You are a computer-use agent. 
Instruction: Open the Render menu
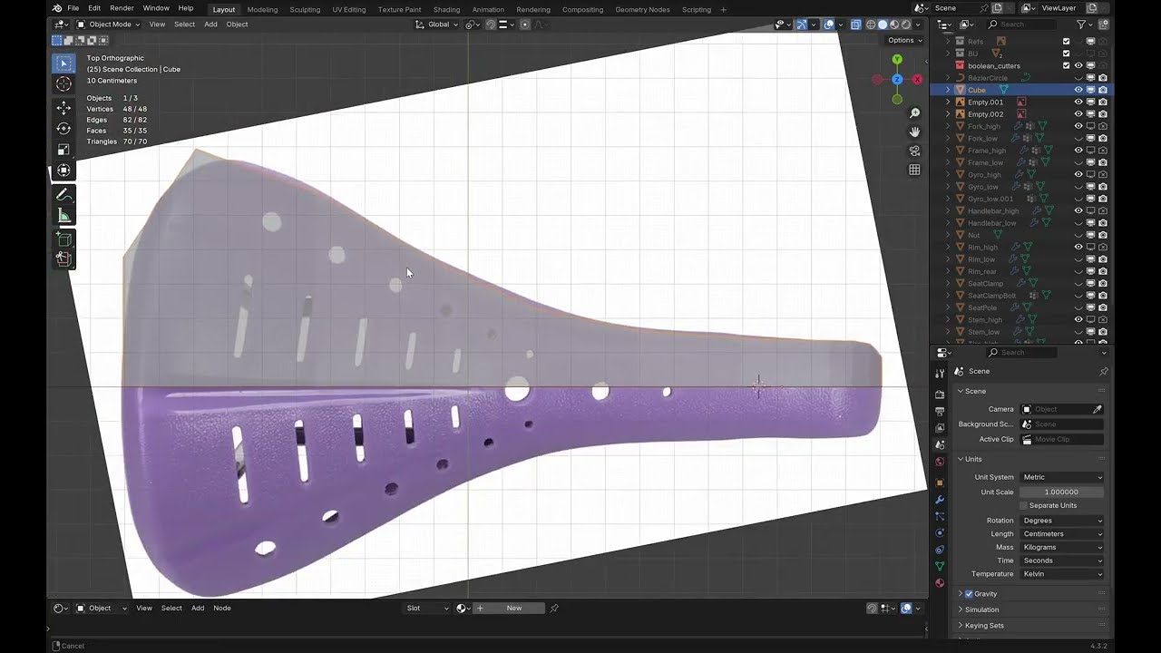122,8
